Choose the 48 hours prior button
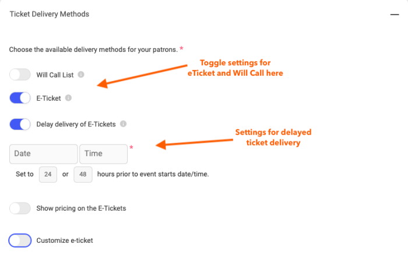This screenshot has height=262, width=408. click(x=83, y=174)
